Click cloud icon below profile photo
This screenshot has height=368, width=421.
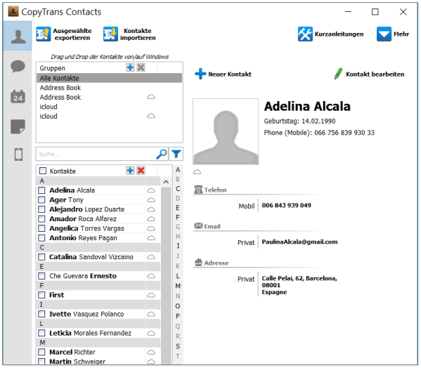click(197, 171)
